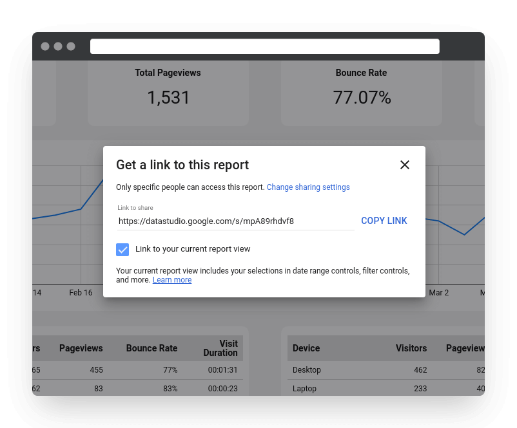Viewport: 517px width, 428px height.
Task: Open Change sharing settings
Action: (x=308, y=187)
